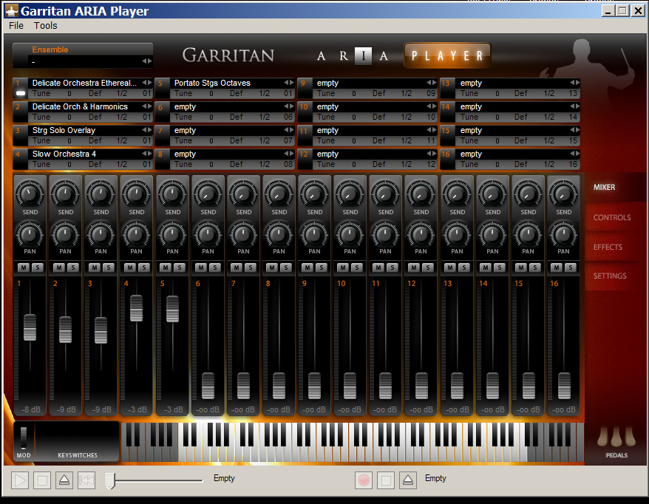Image resolution: width=649 pixels, height=504 pixels.
Task: Mute mixer channel 5
Action: pos(166,268)
